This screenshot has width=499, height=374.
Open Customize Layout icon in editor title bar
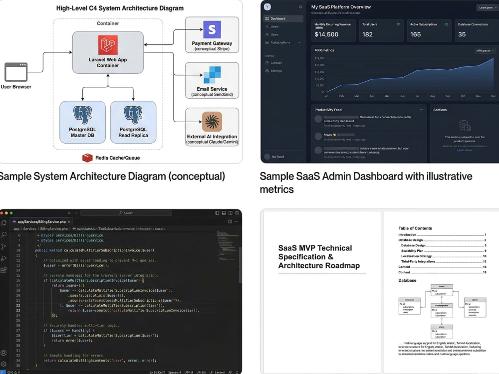click(237, 213)
